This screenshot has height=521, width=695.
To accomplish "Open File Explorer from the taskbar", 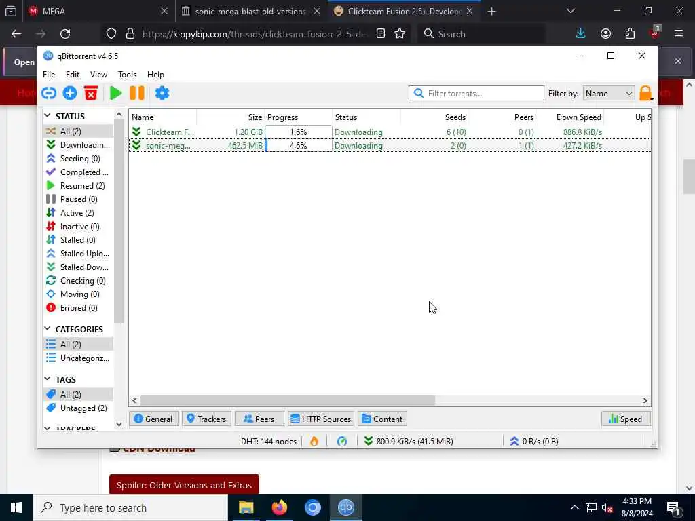I will (x=246, y=507).
